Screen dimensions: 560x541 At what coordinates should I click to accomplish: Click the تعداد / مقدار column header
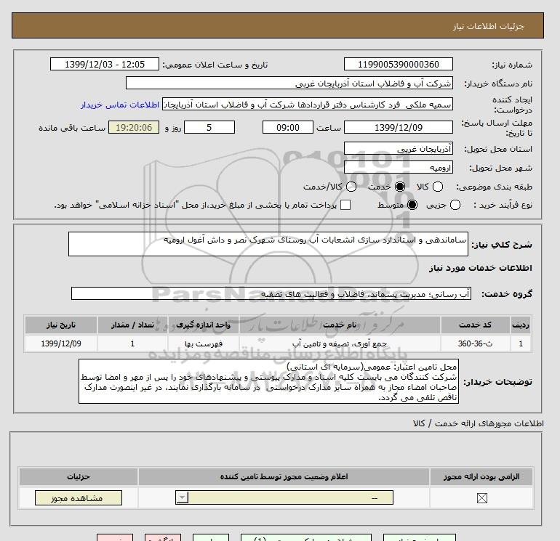pyautogui.click(x=132, y=325)
